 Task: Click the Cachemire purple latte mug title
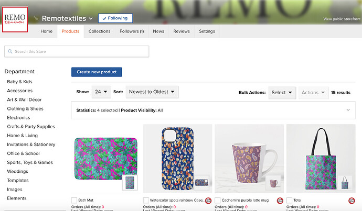click(245, 201)
